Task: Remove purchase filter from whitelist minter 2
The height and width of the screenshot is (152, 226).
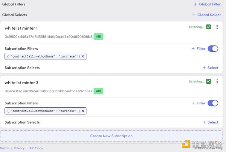Action: (83, 111)
